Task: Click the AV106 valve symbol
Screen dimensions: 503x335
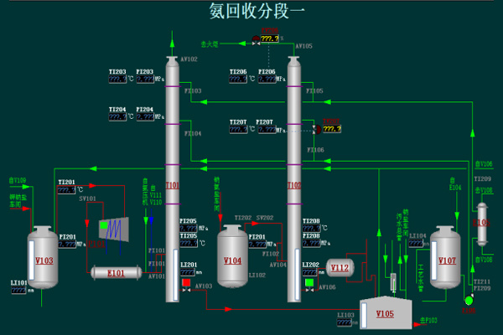Action: coord(309,290)
